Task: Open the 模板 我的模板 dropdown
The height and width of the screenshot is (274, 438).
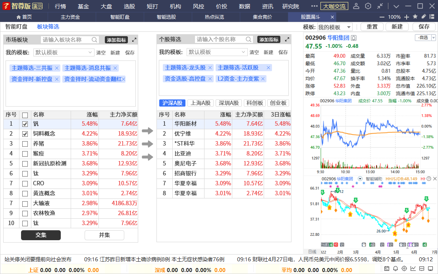Action: pyautogui.click(x=334, y=27)
